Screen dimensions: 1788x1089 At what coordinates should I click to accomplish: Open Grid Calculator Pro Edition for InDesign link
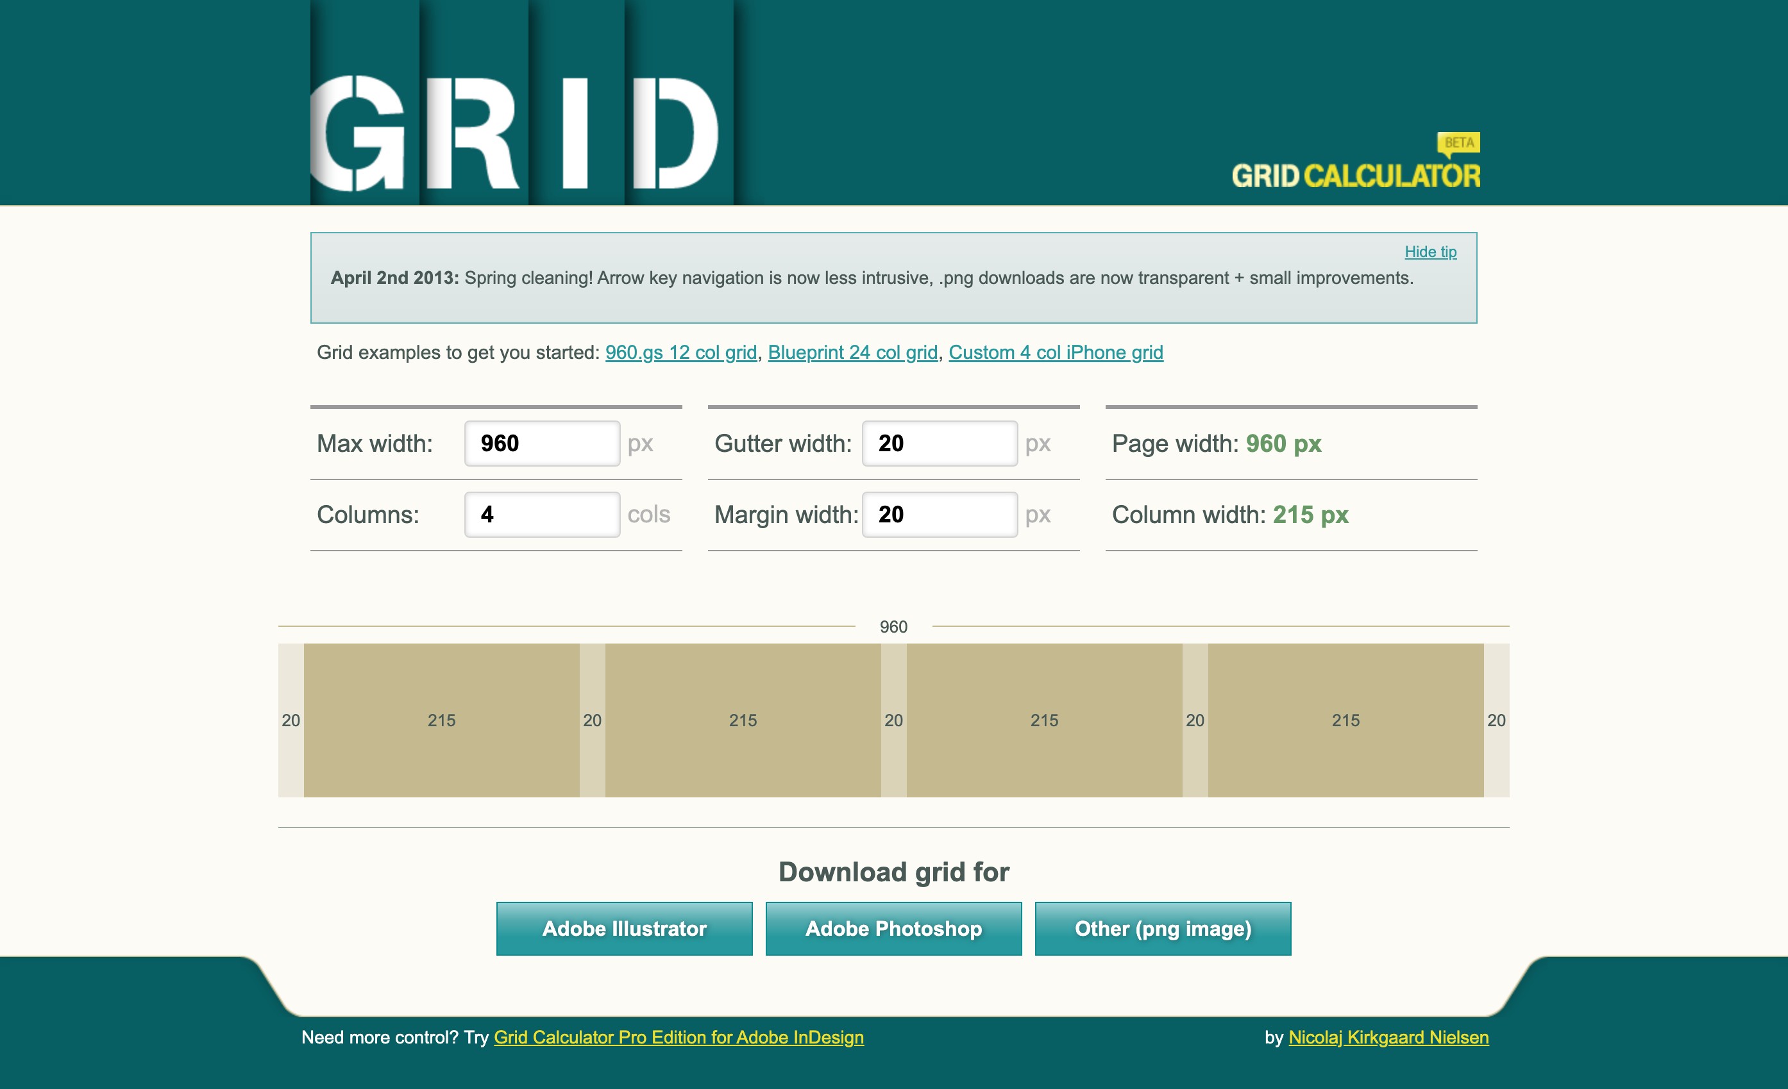[679, 1037]
